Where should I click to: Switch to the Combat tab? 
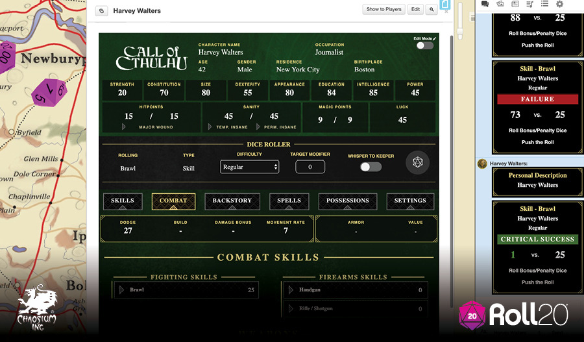pyautogui.click(x=173, y=201)
